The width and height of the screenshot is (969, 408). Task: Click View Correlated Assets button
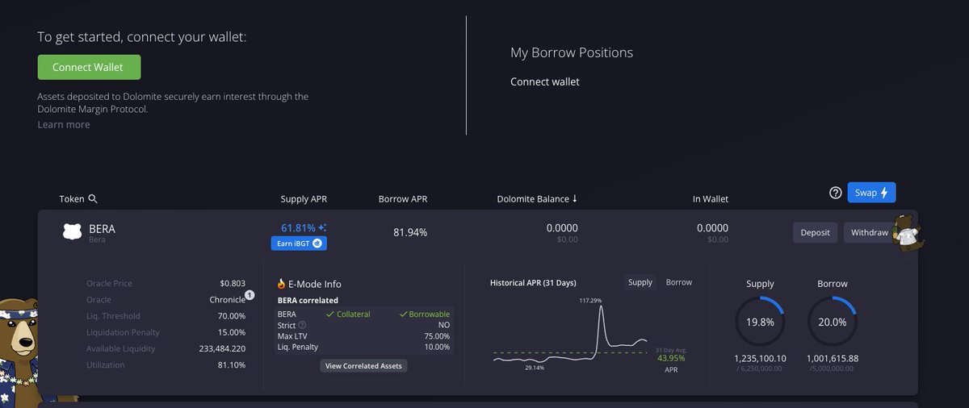coord(363,365)
